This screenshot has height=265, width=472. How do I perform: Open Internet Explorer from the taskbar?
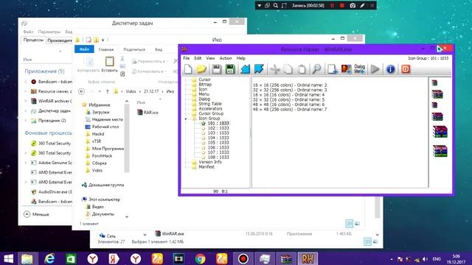(49, 258)
